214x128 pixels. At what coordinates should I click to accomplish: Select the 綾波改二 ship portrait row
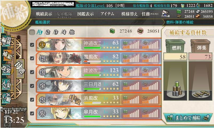[98, 72]
